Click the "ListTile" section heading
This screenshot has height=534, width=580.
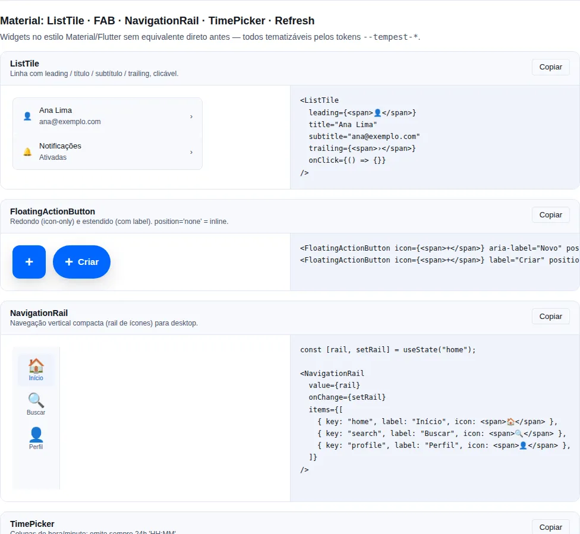pyautogui.click(x=24, y=64)
